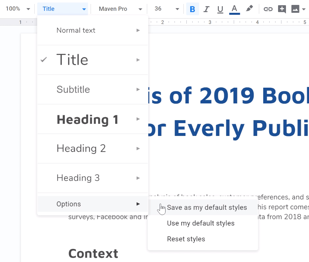Expand the image insert options arrow
Screen dimensions: 309x262
[x=303, y=9]
